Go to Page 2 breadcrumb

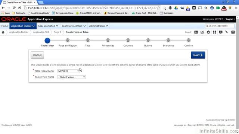57,32
